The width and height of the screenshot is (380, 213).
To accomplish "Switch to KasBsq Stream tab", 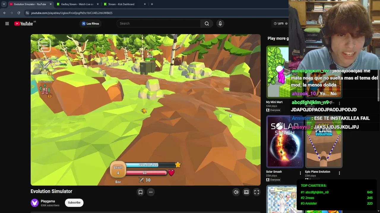I will [77, 4].
